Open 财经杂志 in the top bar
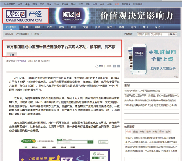182x161 pixels. coord(126,5)
